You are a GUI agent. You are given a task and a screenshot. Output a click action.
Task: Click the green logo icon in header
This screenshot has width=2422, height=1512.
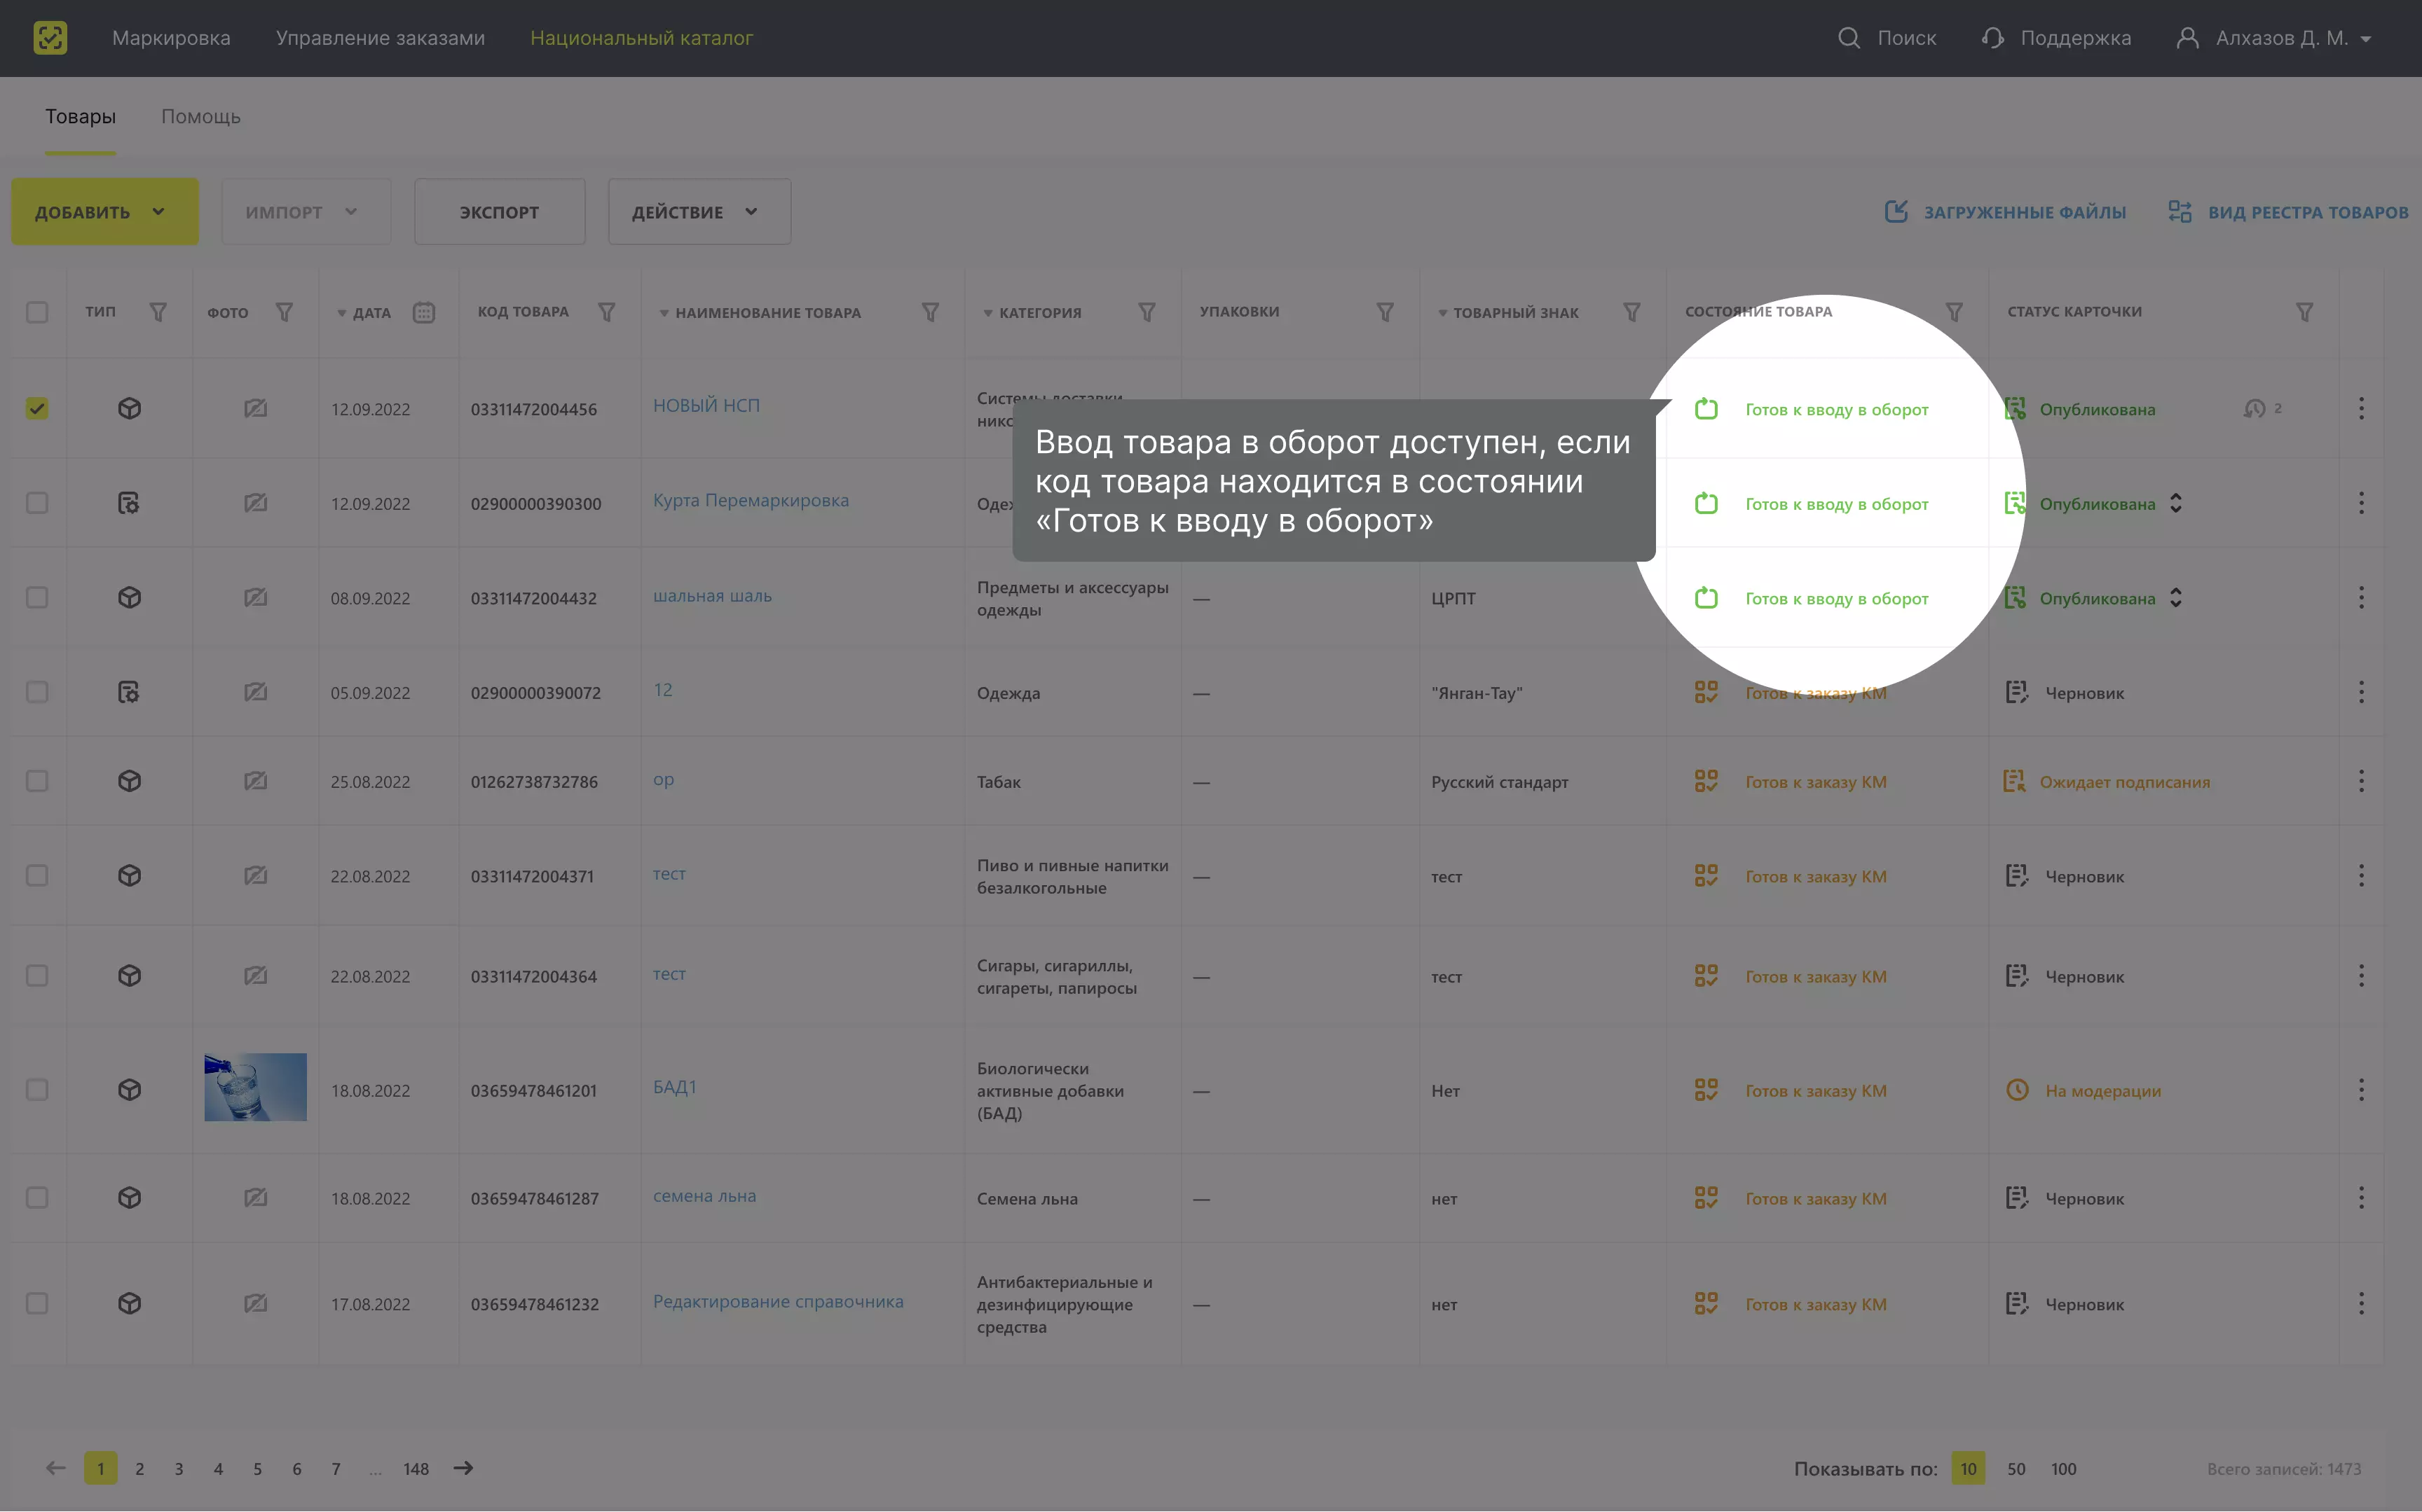[50, 38]
